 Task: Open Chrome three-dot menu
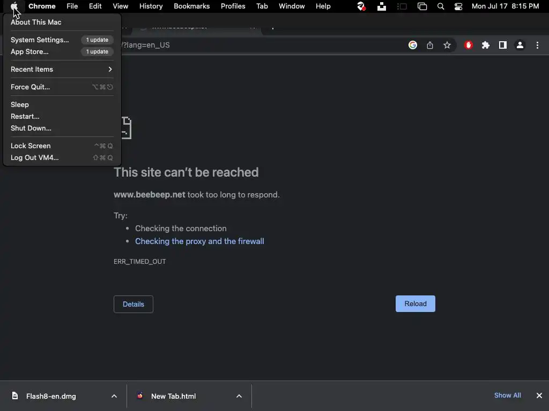pyautogui.click(x=537, y=45)
